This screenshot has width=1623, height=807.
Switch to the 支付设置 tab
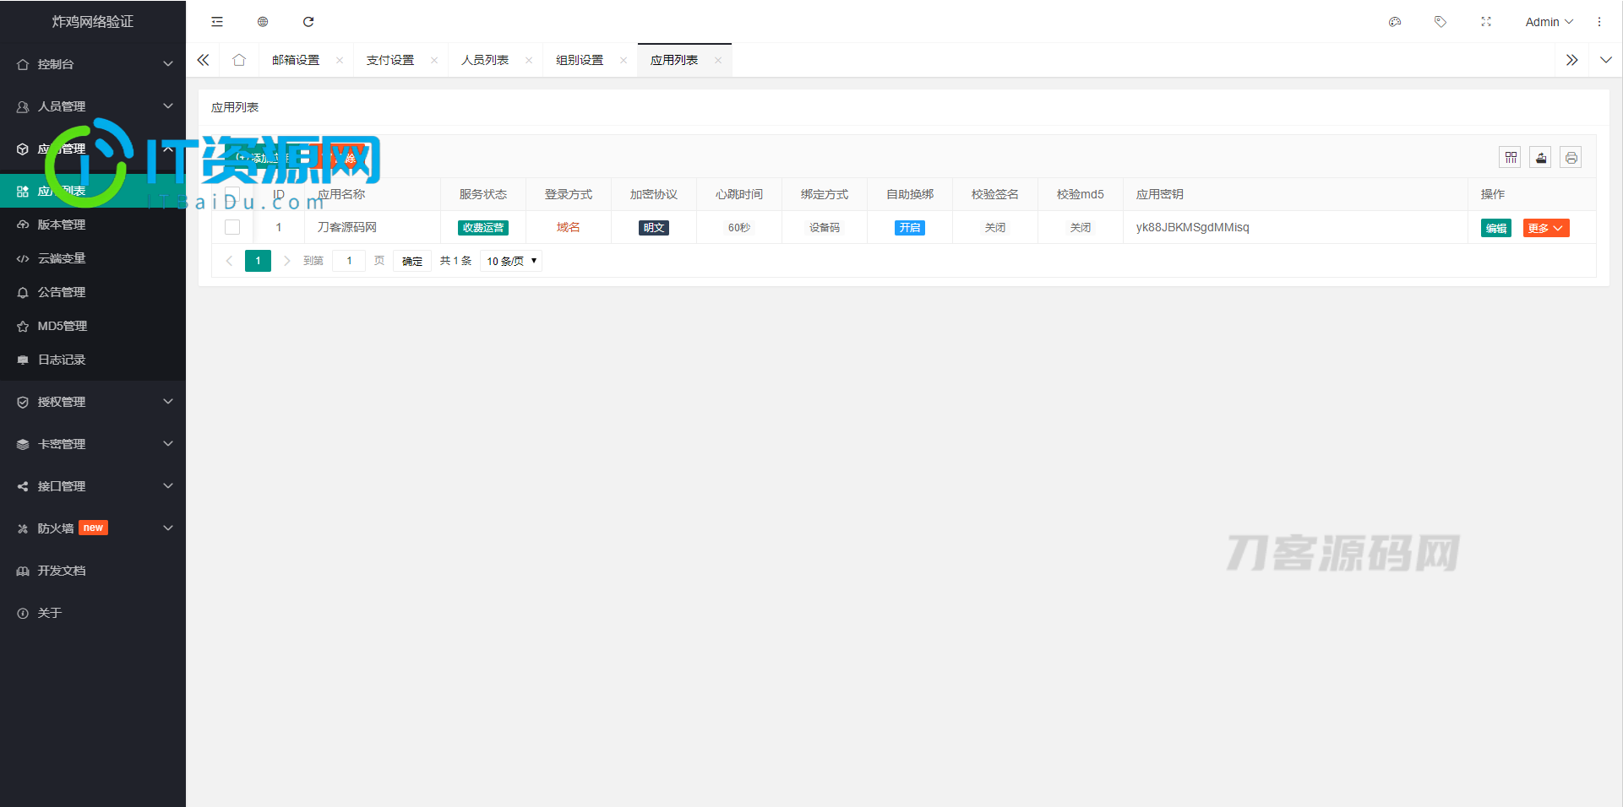tap(390, 60)
